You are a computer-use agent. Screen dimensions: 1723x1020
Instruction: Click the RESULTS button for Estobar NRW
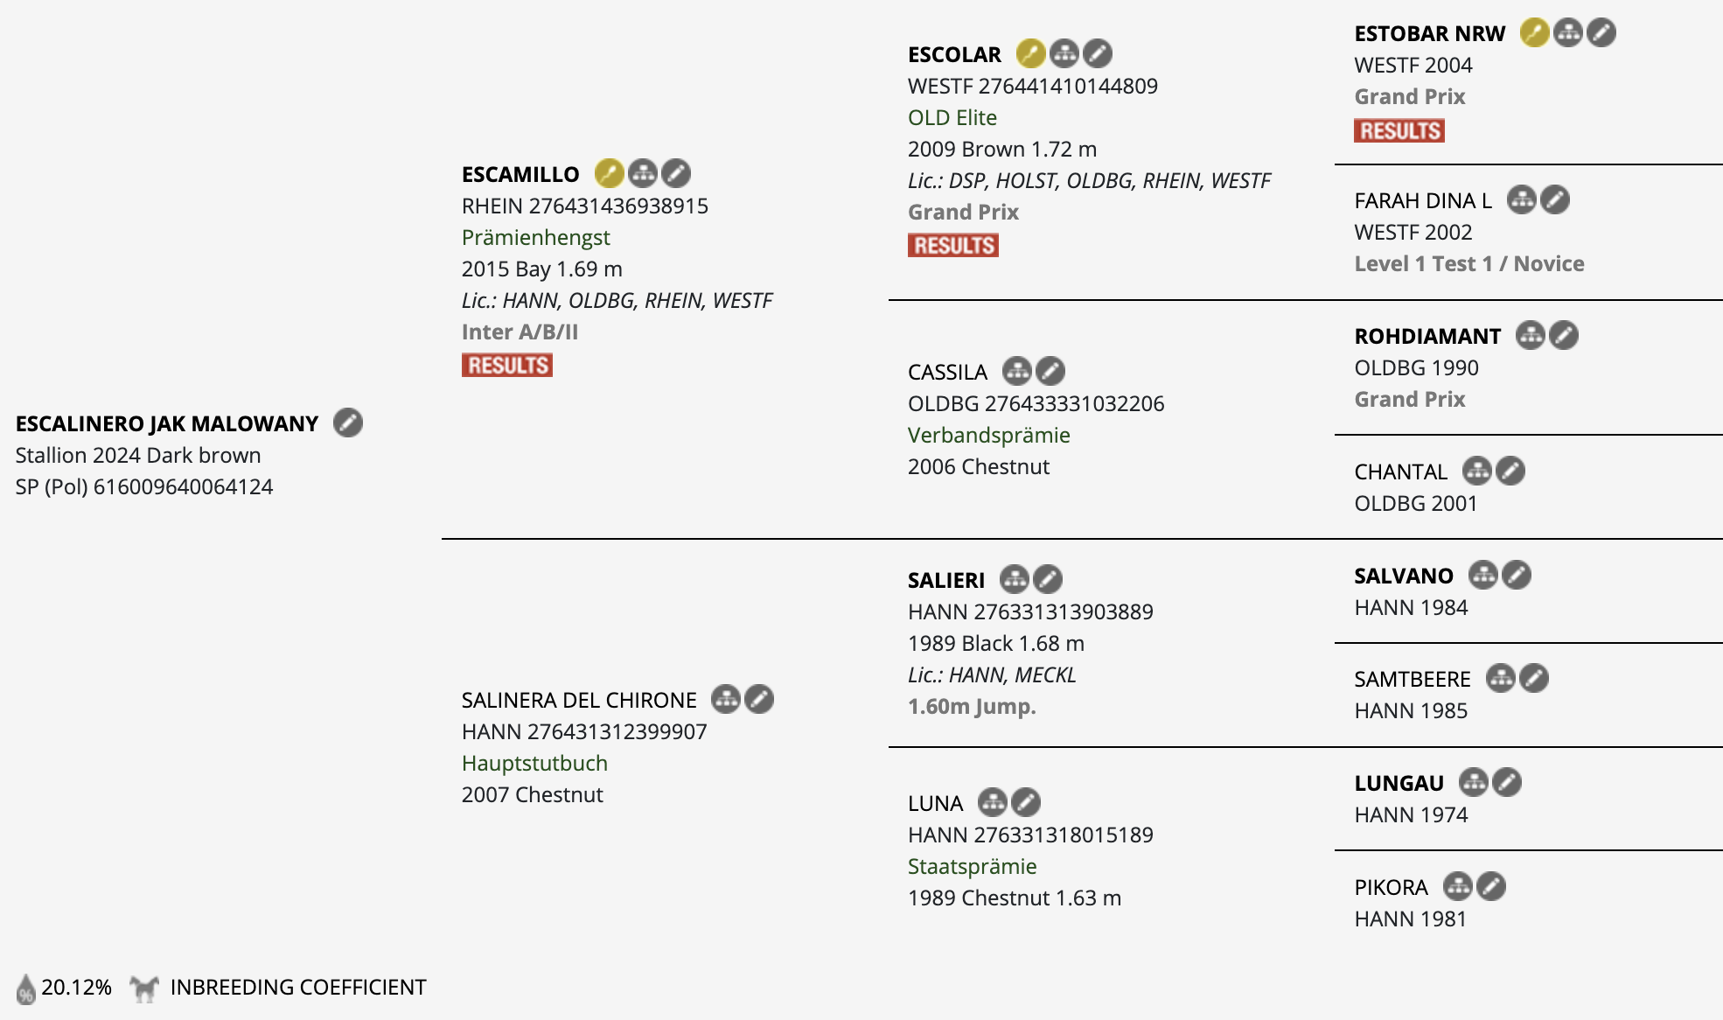[1399, 131]
